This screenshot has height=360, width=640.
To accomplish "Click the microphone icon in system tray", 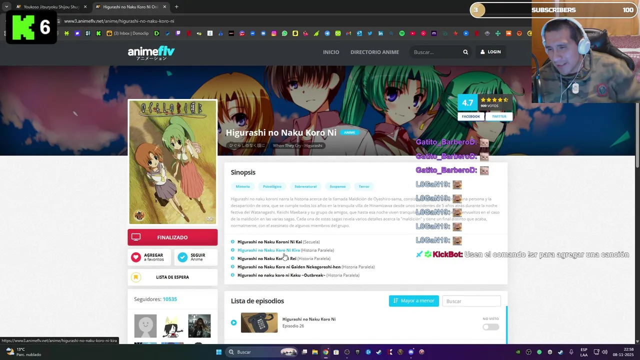I will (x=571, y=352).
